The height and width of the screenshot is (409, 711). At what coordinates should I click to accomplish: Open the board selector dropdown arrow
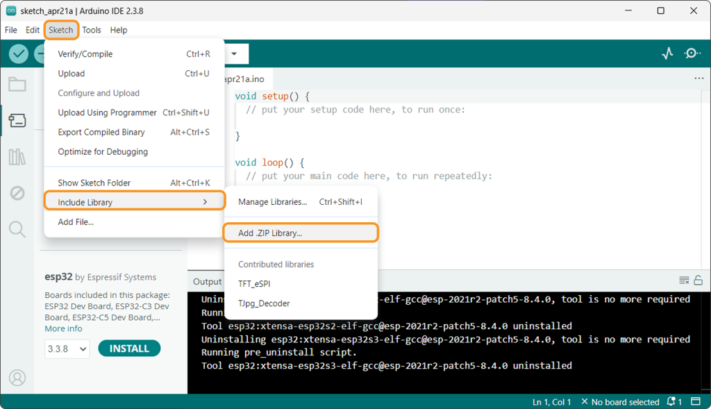(234, 53)
